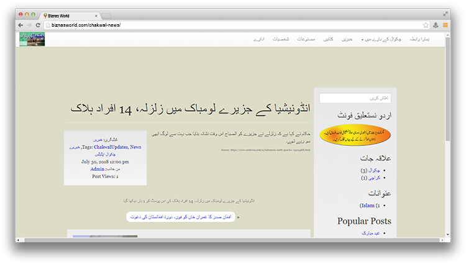Image resolution: width=466 pixels, height=264 pixels.
Task: Open a new tab next to Biznas World
Action: tap(106, 14)
